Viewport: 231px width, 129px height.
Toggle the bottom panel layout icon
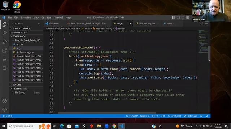coord(178,18)
